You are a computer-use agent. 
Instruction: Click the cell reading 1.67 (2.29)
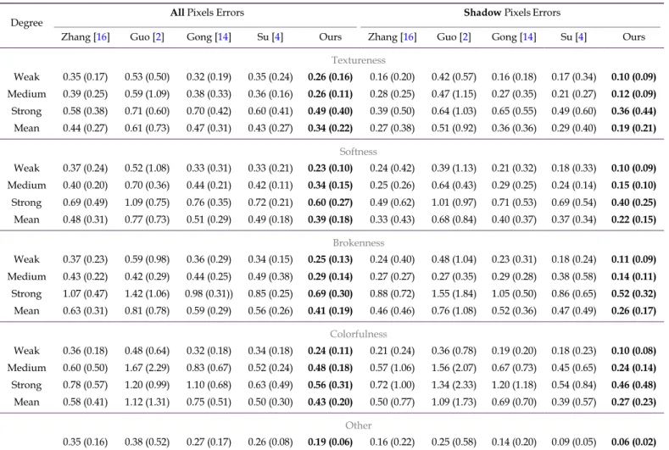coord(147,368)
